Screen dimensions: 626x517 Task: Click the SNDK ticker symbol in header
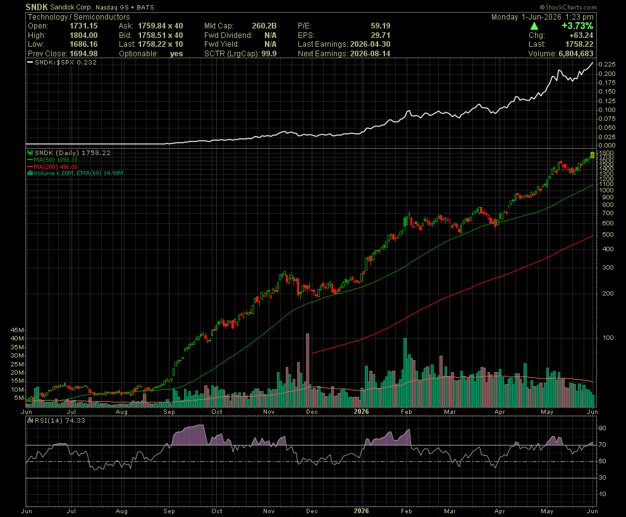(x=37, y=7)
